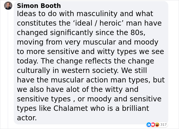Click the final word 'actor.' in comment
Viewport: 179px width, 129px height.
(x=27, y=118)
